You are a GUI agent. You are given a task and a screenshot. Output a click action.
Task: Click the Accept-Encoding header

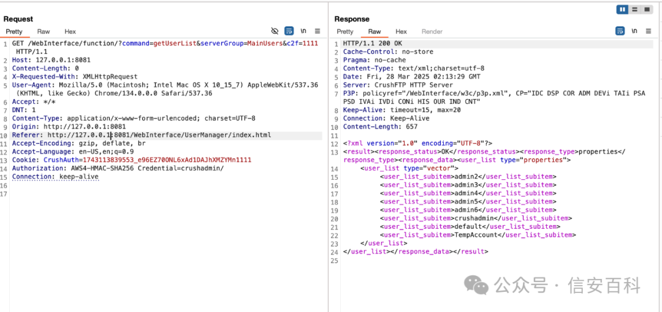pos(78,144)
